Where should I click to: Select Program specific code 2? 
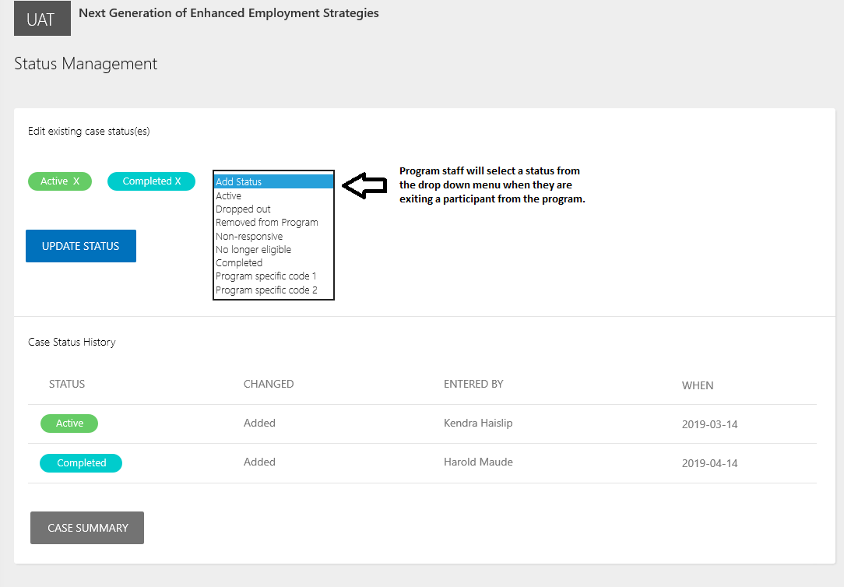click(266, 290)
